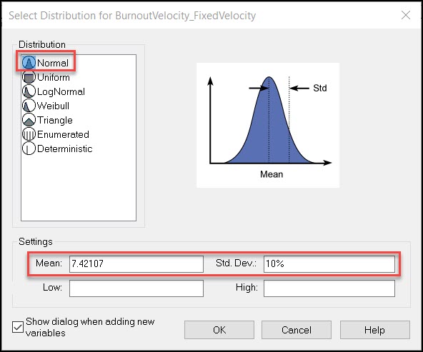This screenshot has height=352, width=423.
Task: Open Help for distribution dialog
Action: coord(374,330)
